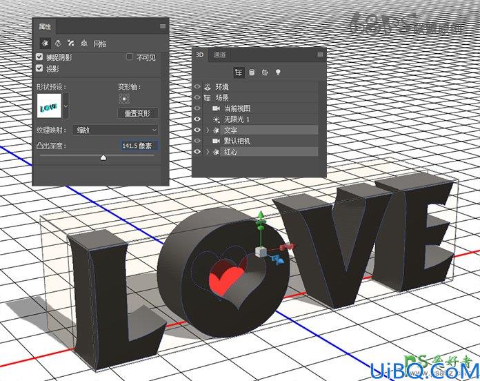Select the Mesh properties icon

pyautogui.click(x=46, y=43)
